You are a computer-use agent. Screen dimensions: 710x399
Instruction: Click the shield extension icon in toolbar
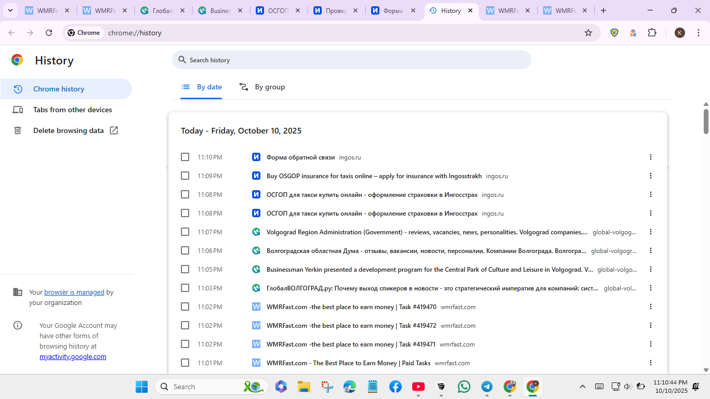tap(614, 33)
